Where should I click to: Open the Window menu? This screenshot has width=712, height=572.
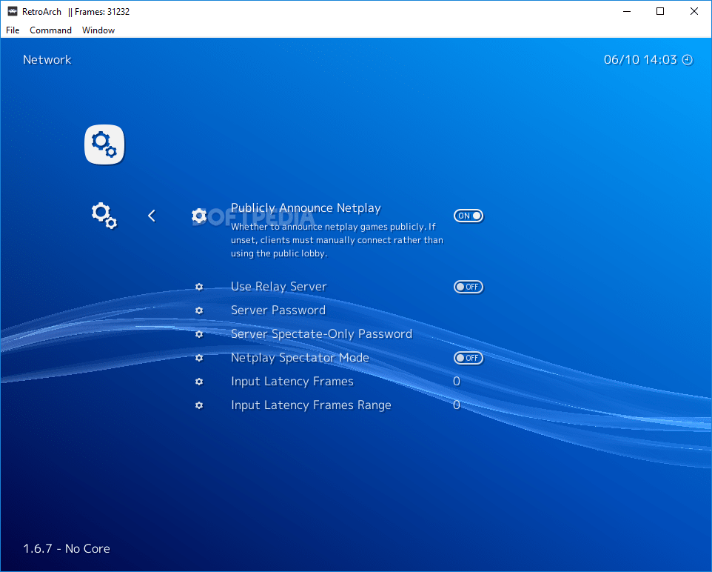click(x=98, y=30)
